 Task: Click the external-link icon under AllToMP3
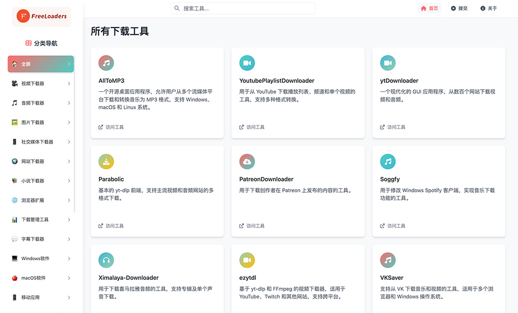point(101,127)
